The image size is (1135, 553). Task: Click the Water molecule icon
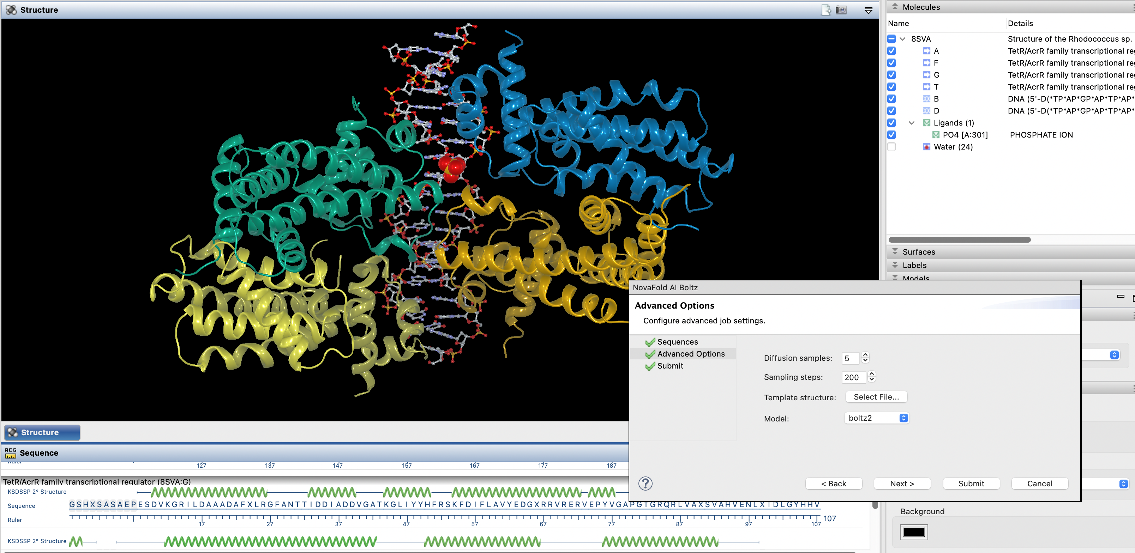click(x=926, y=147)
